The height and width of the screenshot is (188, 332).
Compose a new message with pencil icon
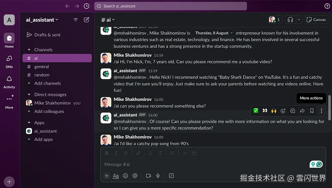click(86, 20)
